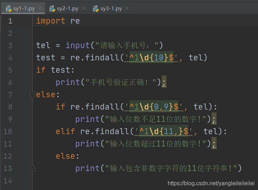Click the 'import' keyword on line 1
Screen dimensions: 258x190
[51, 21]
